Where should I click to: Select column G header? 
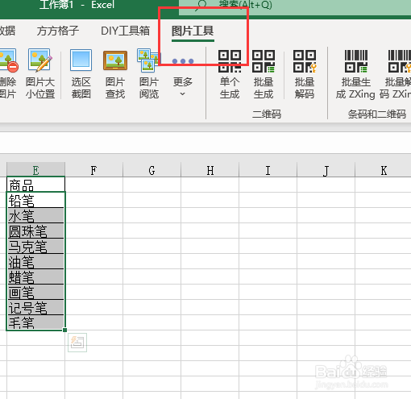coord(152,170)
